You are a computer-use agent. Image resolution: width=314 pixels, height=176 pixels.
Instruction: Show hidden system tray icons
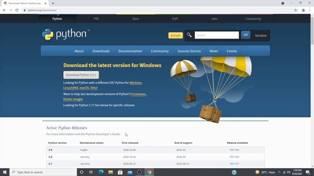tap(279, 172)
